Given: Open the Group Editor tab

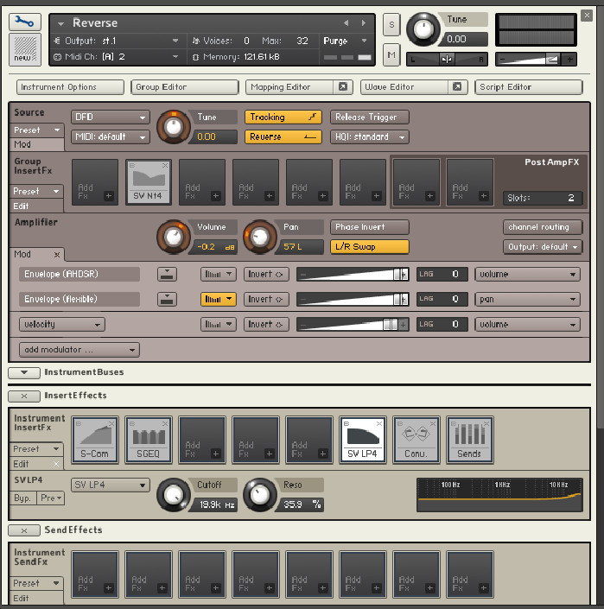Looking at the screenshot, I should click(185, 87).
